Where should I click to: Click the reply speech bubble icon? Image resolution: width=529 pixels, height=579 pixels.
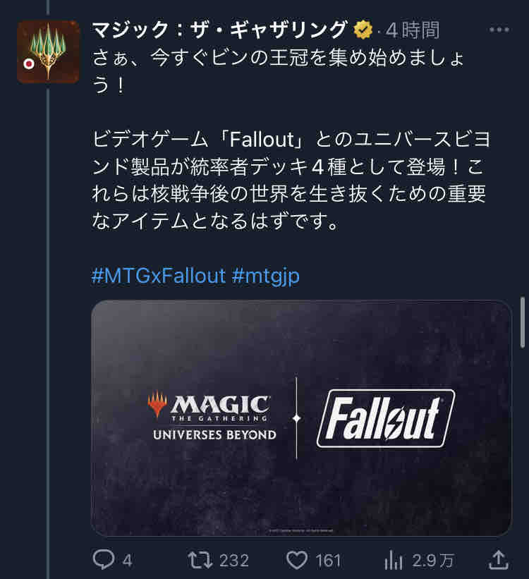[x=103, y=560]
